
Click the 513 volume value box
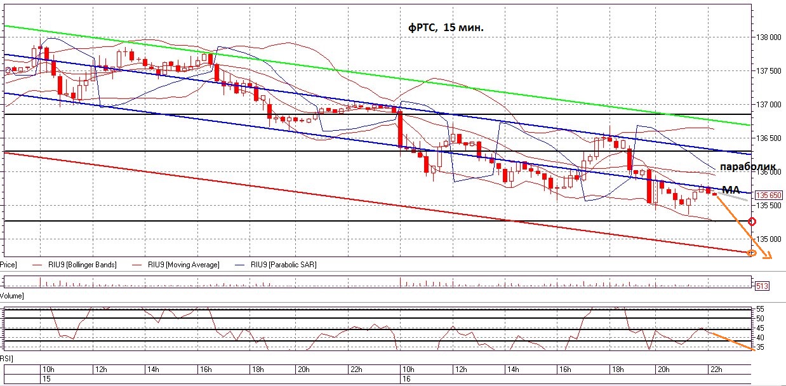point(762,286)
